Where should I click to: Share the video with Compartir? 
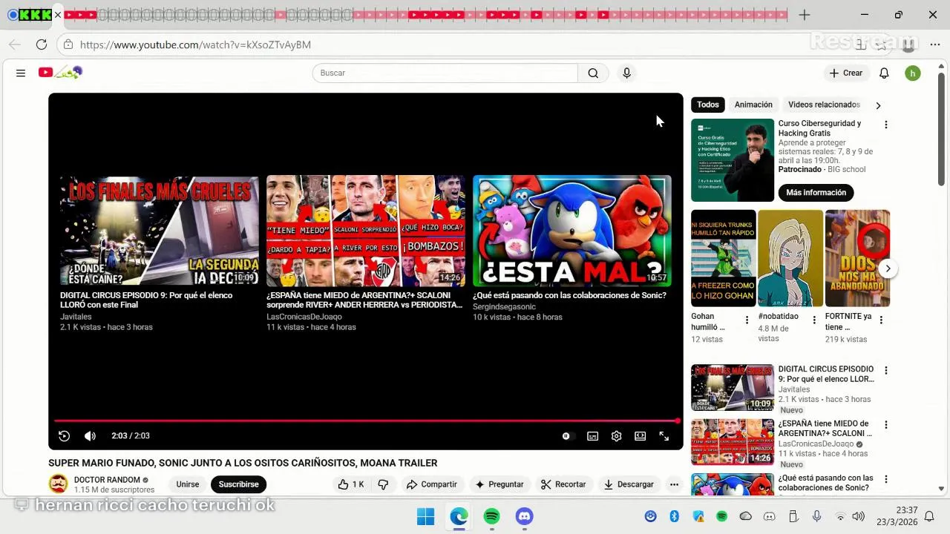point(431,484)
